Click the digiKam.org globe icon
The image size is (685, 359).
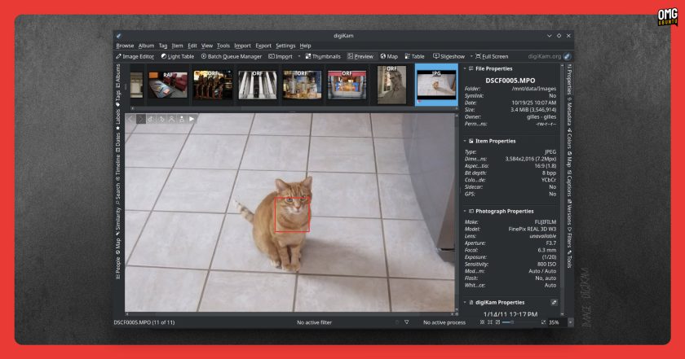click(567, 56)
